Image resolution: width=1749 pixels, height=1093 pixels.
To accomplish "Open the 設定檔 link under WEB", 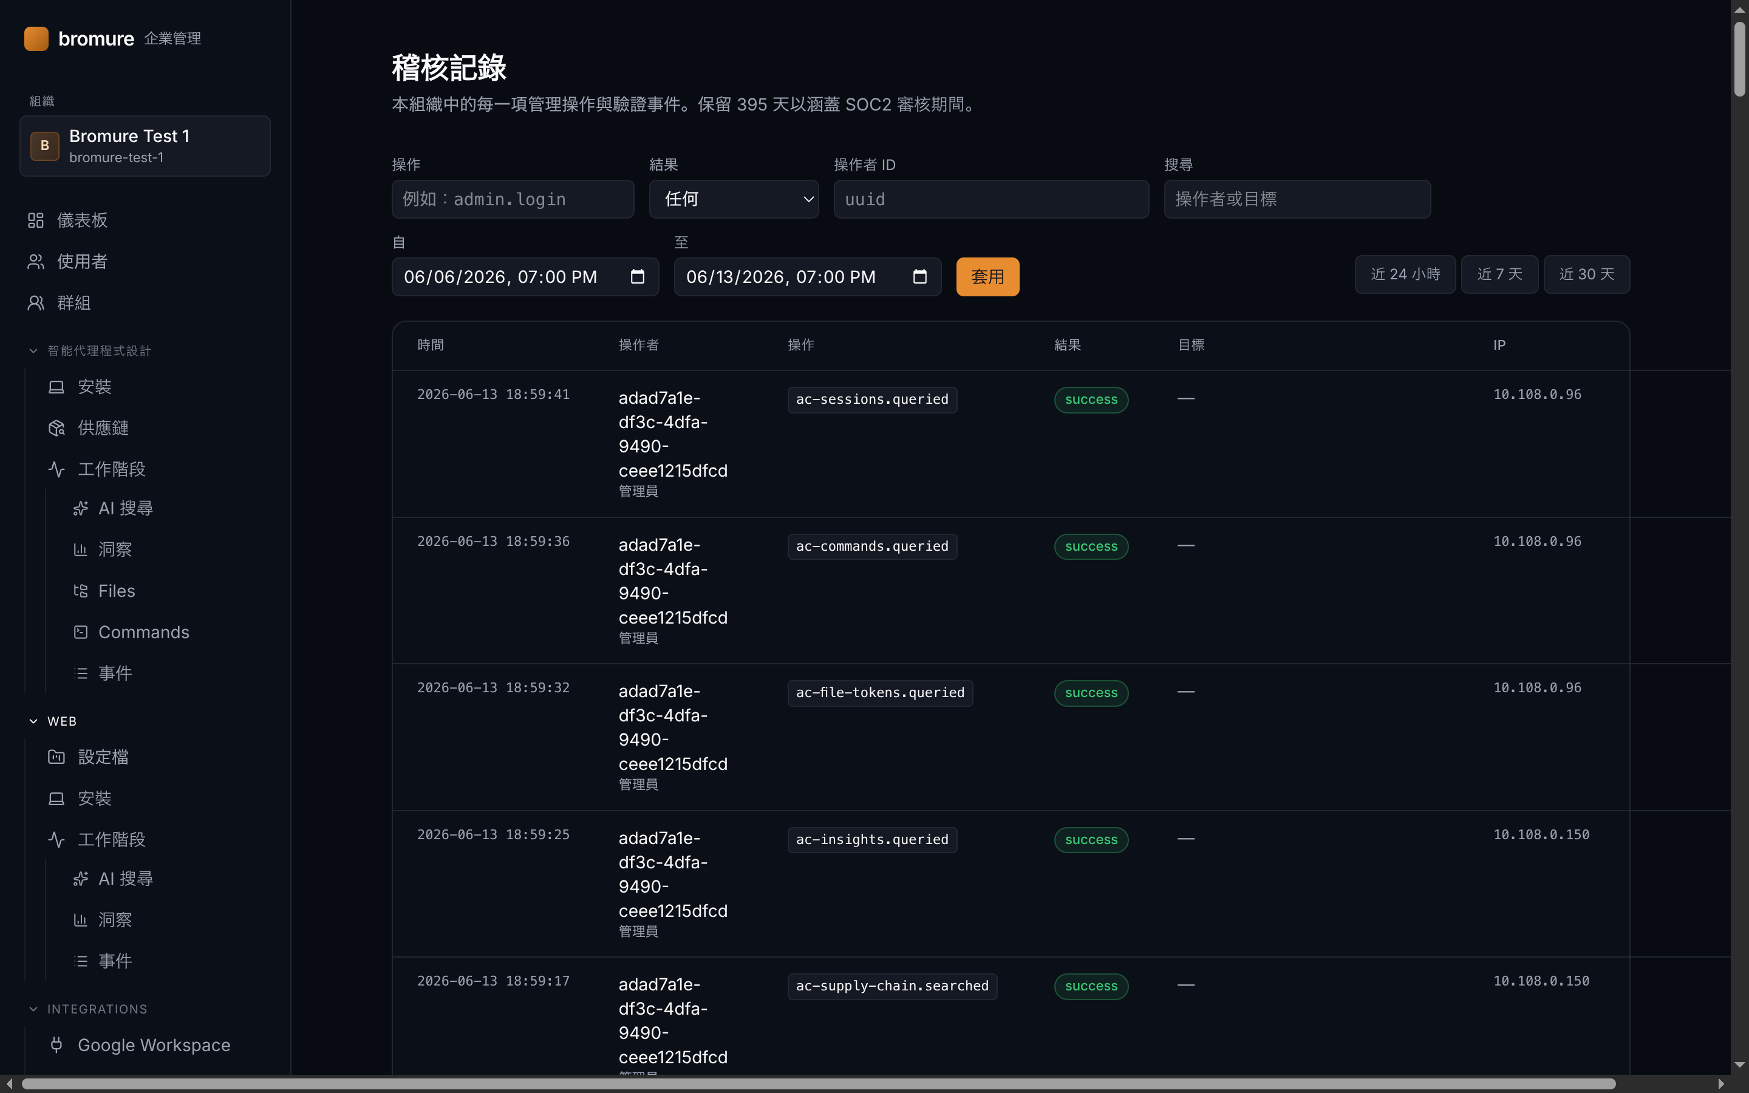I will tap(103, 757).
